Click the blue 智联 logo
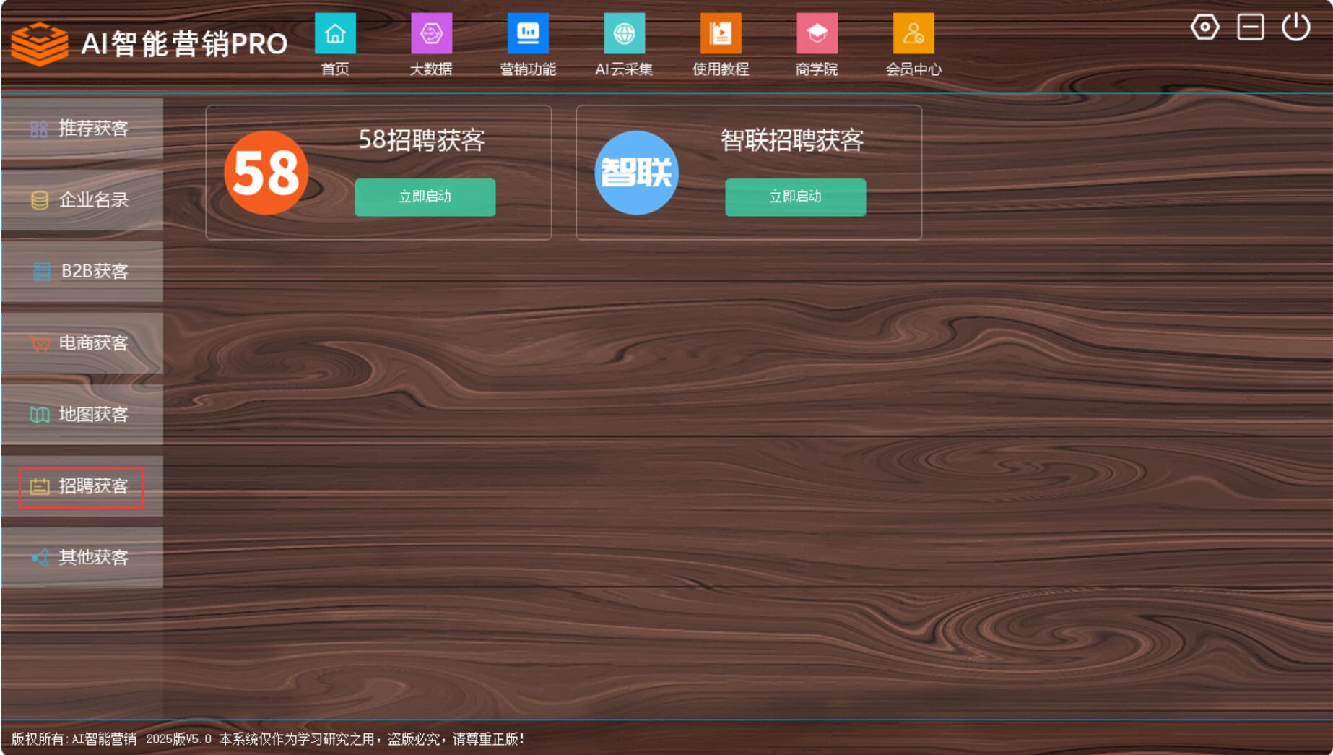Viewport: 1333px width, 755px height. click(x=636, y=173)
